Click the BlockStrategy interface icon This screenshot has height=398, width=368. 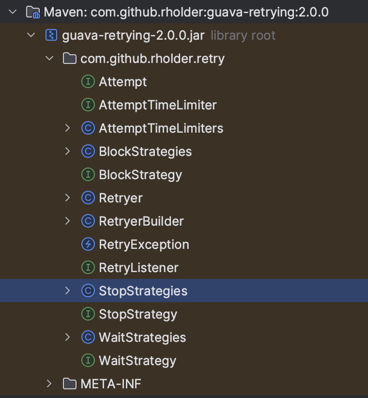click(88, 175)
